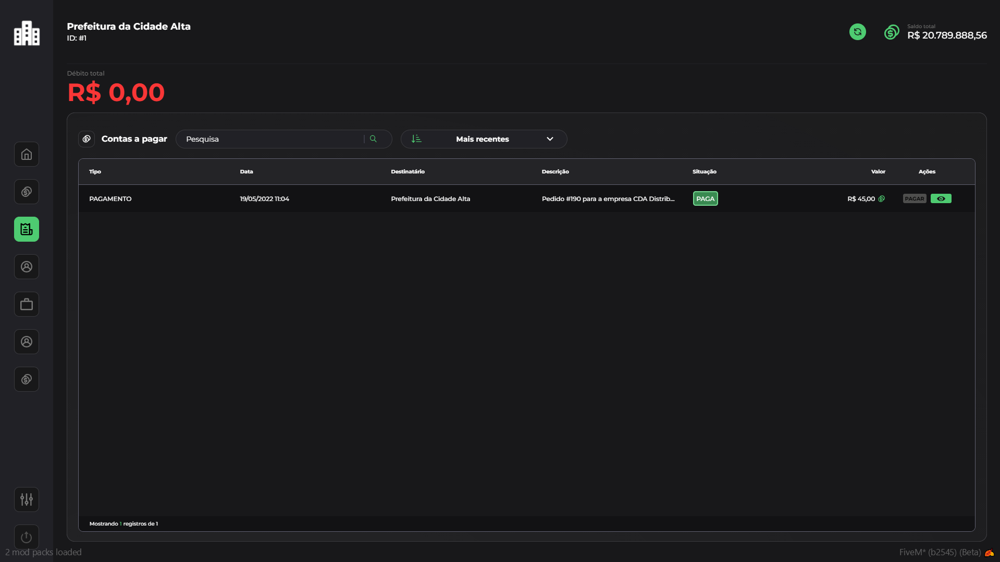The height and width of the screenshot is (562, 1000).
Task: Click the user icon directly above the briefcase
Action: pos(27,267)
